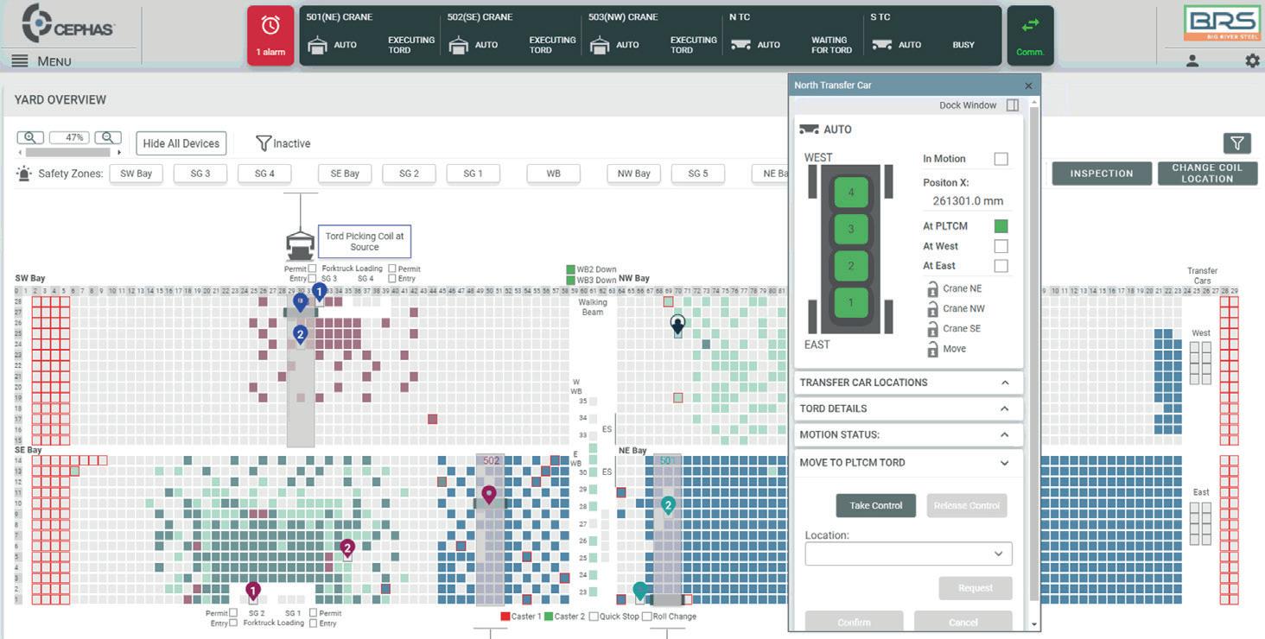
Task: Click the Change Coil Location button
Action: click(x=1207, y=174)
